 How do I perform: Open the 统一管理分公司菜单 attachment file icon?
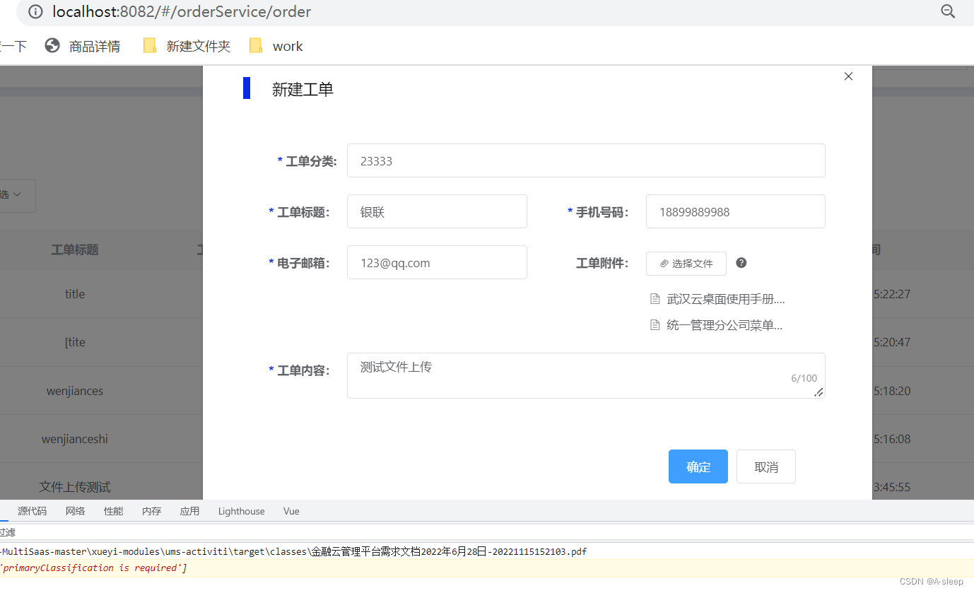click(655, 324)
